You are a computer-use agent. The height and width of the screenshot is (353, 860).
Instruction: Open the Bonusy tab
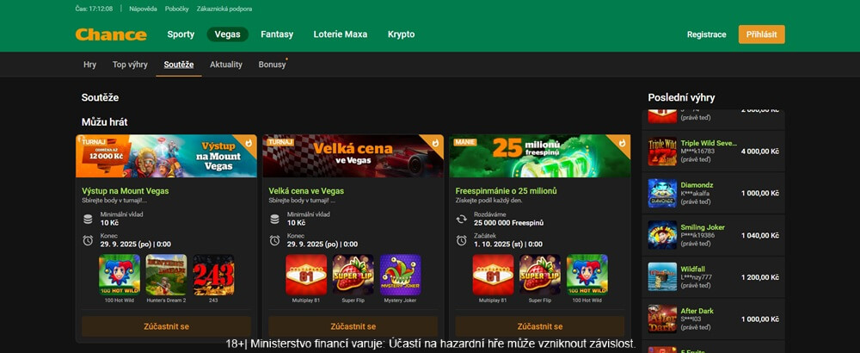tap(272, 65)
